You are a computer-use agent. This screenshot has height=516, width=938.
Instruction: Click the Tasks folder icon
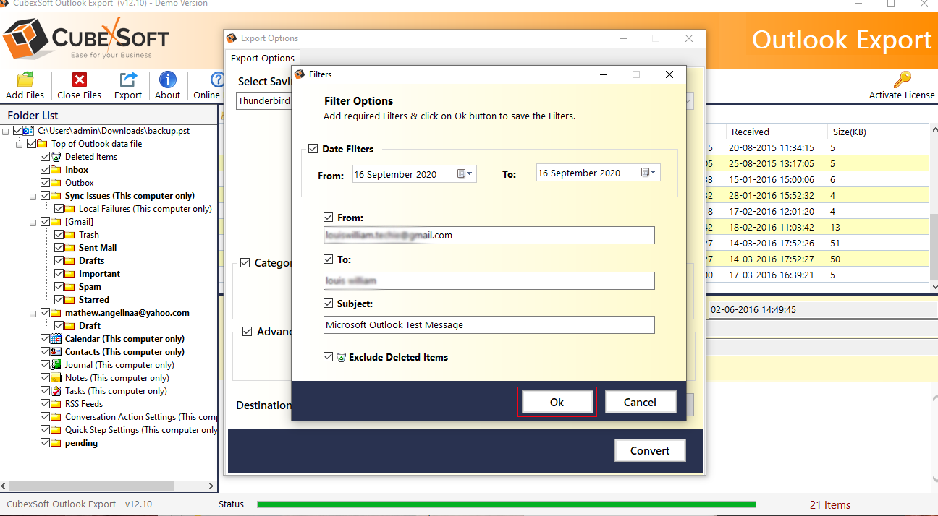(x=56, y=391)
